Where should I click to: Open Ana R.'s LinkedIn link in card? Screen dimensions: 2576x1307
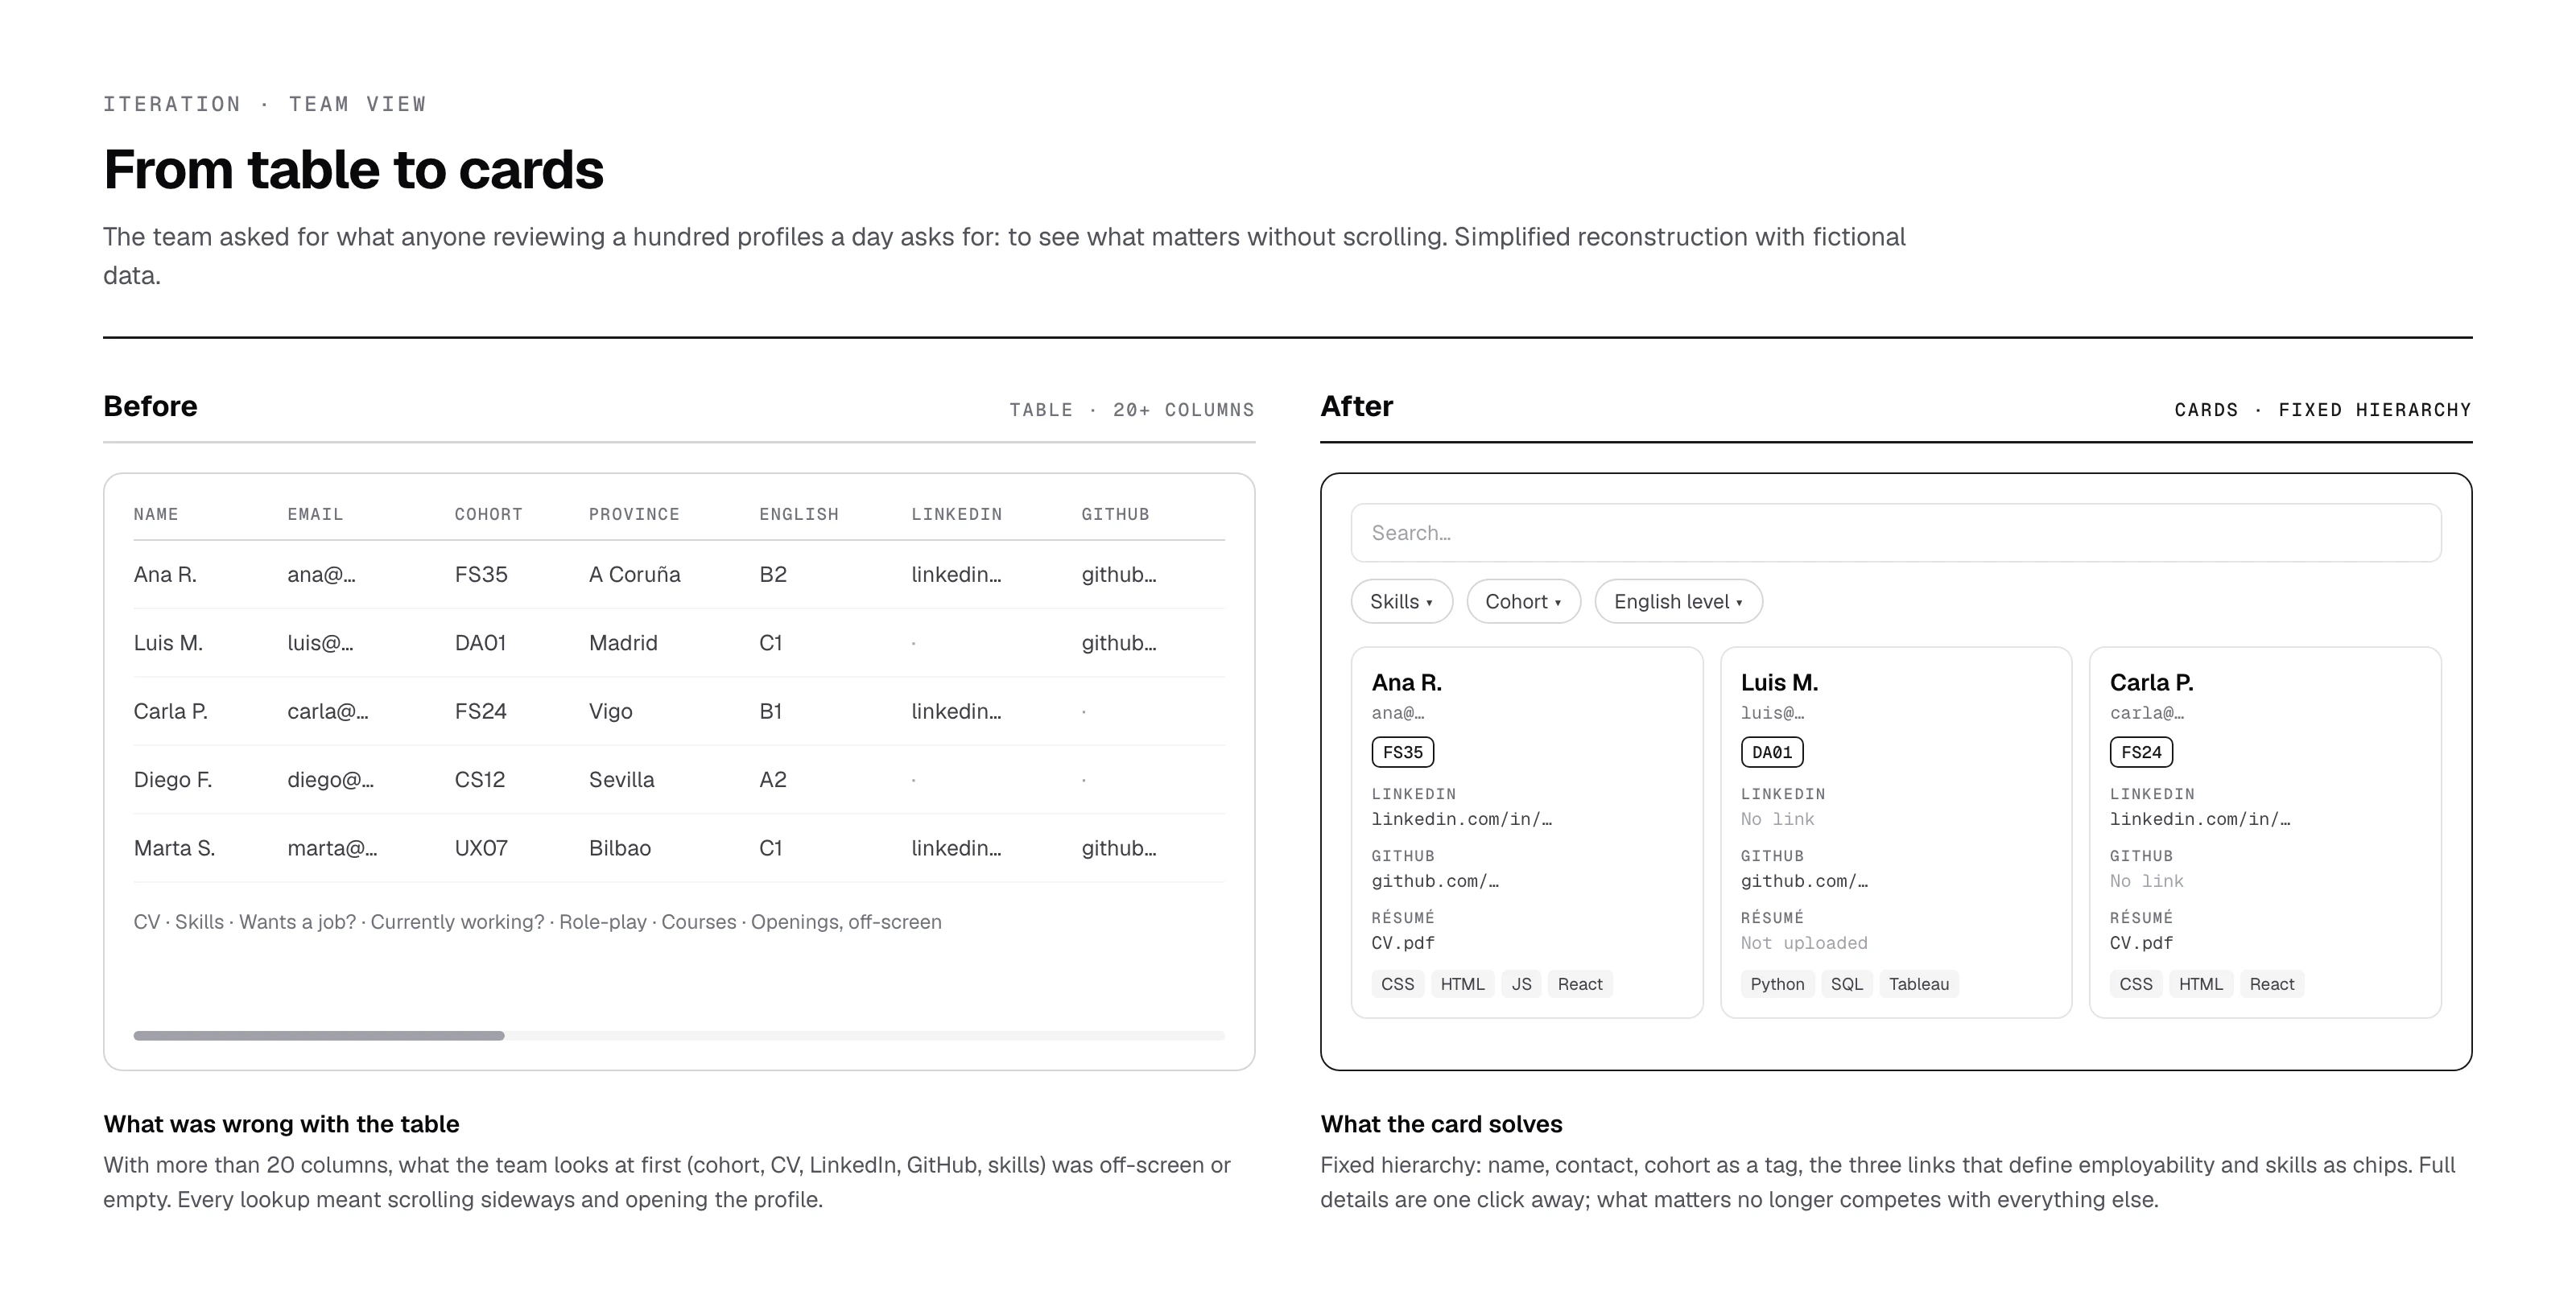coord(1462,819)
